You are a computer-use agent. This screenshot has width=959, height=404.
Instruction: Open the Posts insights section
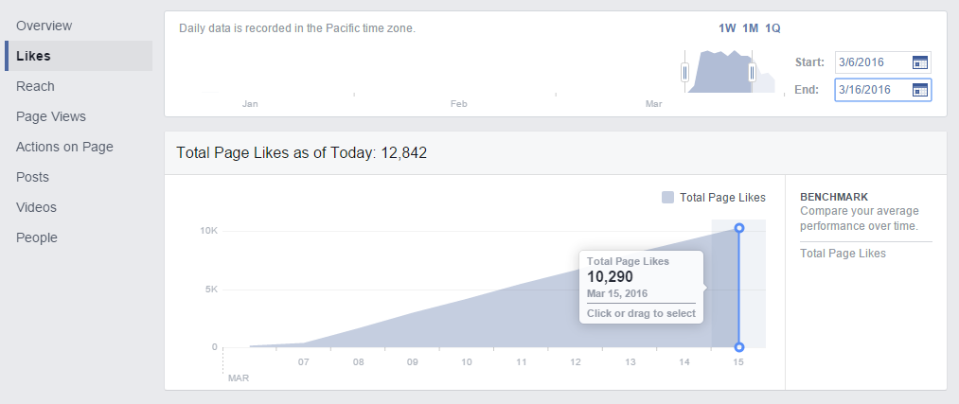(32, 177)
